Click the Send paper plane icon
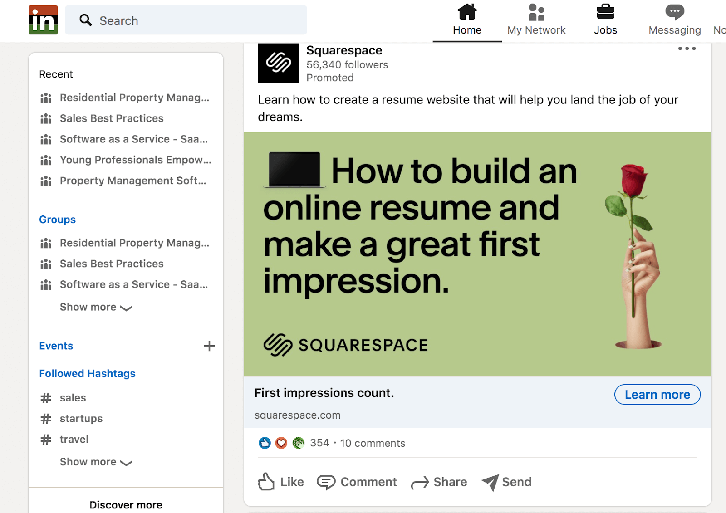Viewport: 726px width, 513px height. (490, 482)
